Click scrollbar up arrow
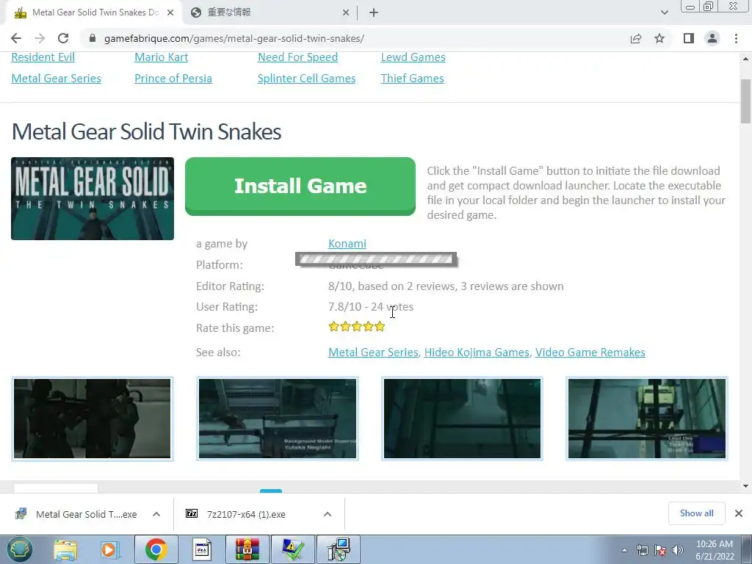752x564 pixels. coord(745,59)
